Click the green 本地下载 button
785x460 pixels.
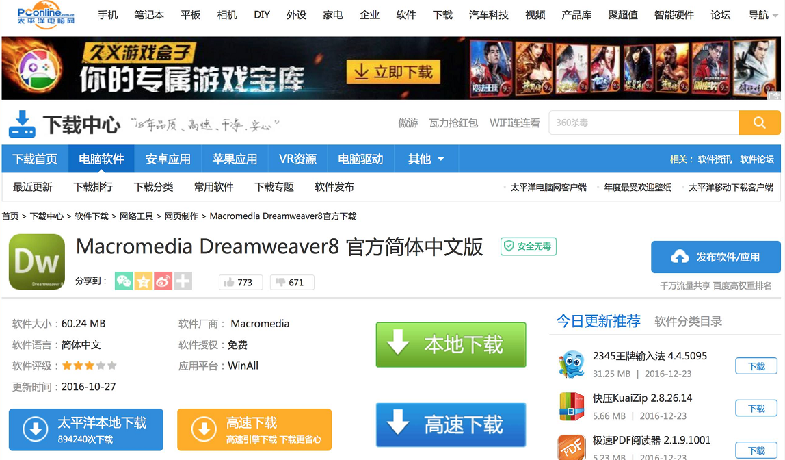tap(451, 345)
